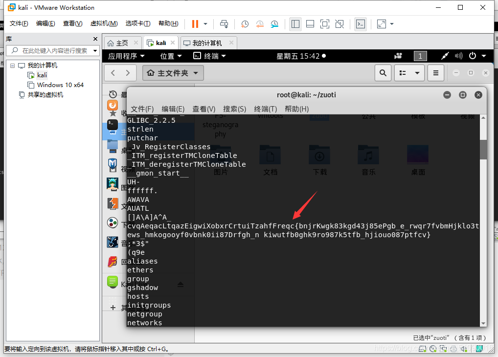The image size is (498, 357).
Task: Click terminal scrollbar down arrow
Action: pyautogui.click(x=483, y=323)
